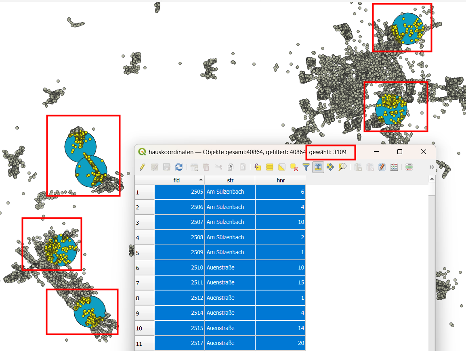Click the Auenstraße cell for fid 2517
The image size is (466, 351).
pyautogui.click(x=230, y=343)
